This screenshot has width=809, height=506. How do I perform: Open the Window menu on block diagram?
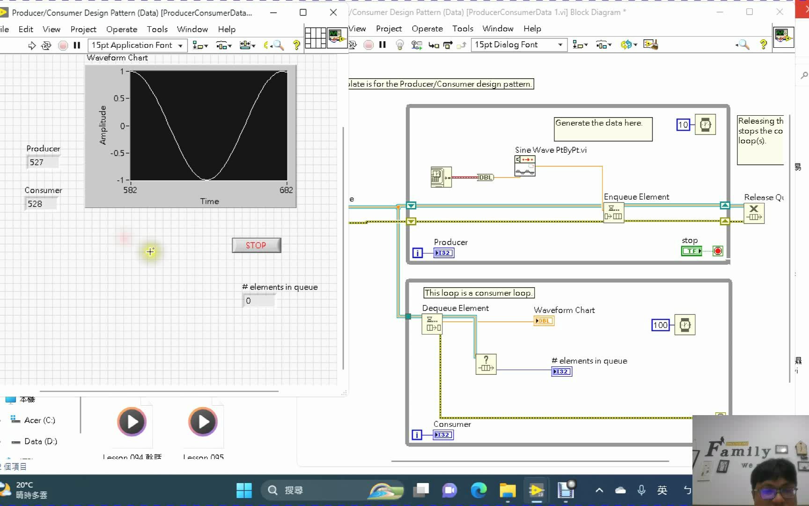coord(497,29)
